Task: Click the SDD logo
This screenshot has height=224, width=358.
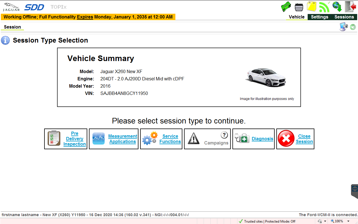Action: [x=34, y=7]
